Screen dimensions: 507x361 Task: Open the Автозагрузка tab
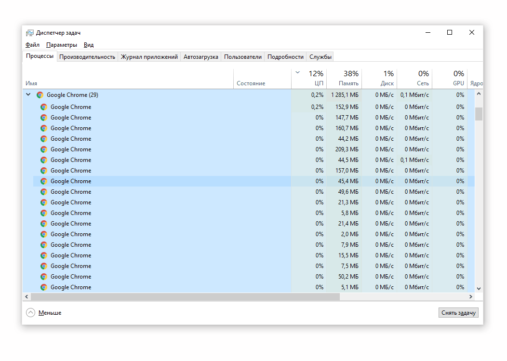click(201, 56)
